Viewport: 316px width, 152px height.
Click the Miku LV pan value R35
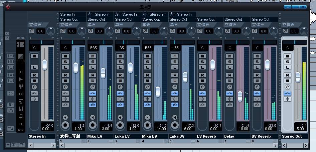pos(93,48)
